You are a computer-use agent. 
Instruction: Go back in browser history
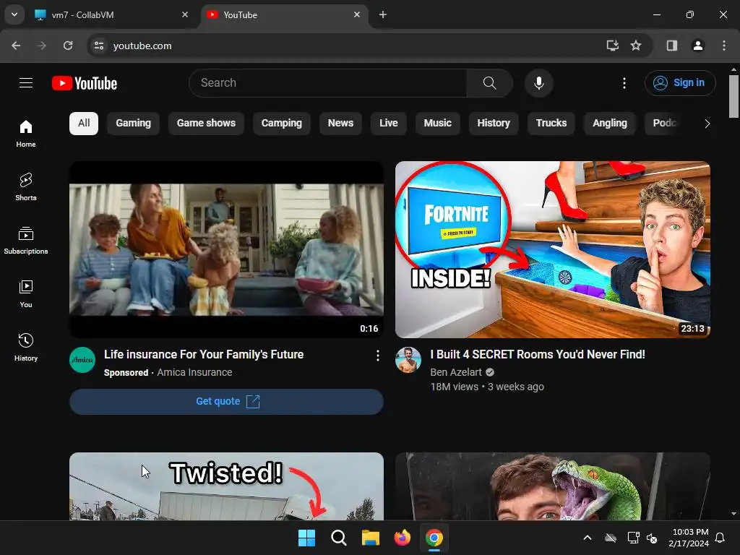pos(16,46)
